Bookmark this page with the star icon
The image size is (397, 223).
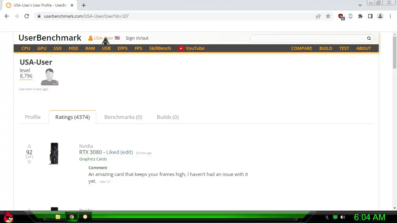click(x=328, y=16)
